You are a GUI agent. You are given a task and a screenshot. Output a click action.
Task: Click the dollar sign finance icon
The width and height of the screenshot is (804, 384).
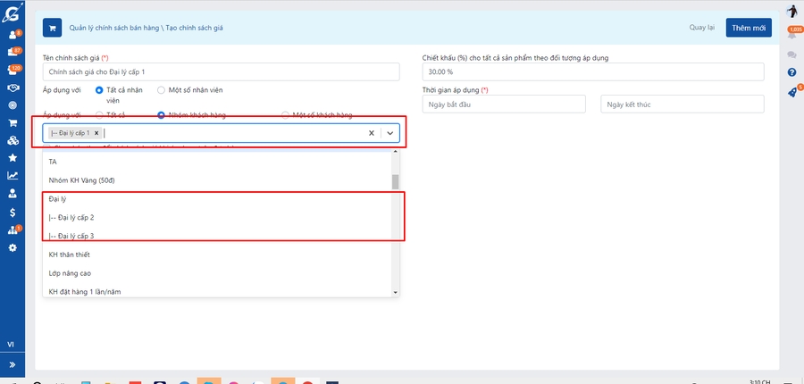pyautogui.click(x=13, y=213)
